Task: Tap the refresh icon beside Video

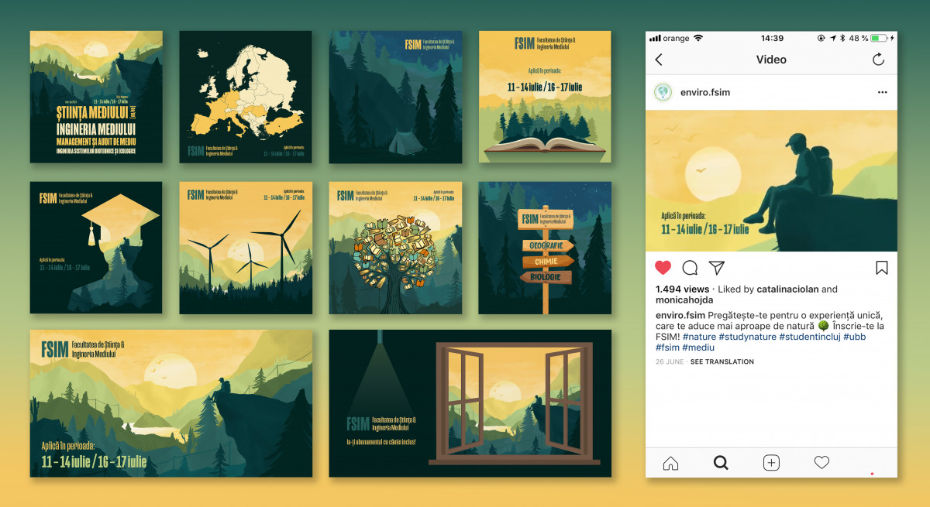Action: pyautogui.click(x=878, y=60)
